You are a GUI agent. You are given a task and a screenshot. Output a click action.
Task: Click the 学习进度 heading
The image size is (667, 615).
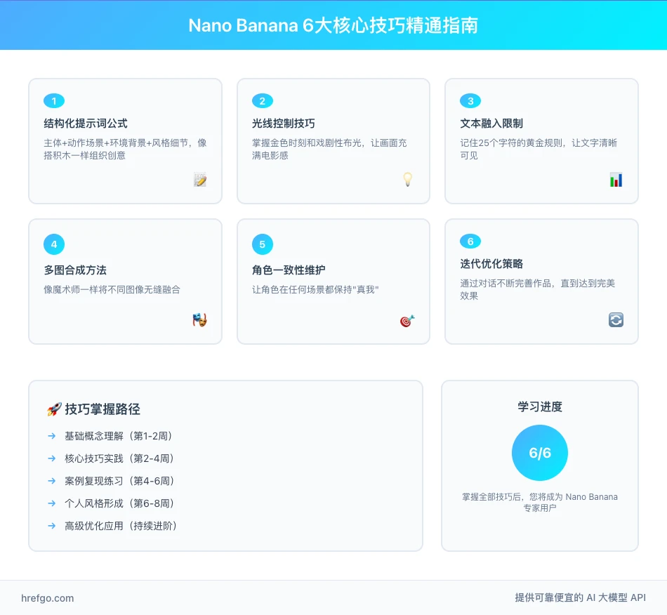pyautogui.click(x=540, y=407)
